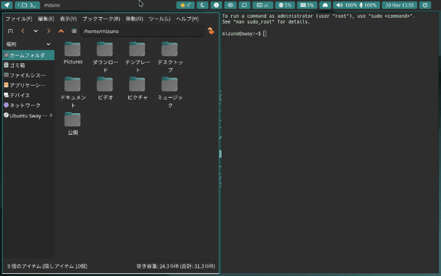Image resolution: width=441 pixels, height=276 pixels.
Task: Open the history dropdown arrow in the toolbar
Action: point(36,31)
